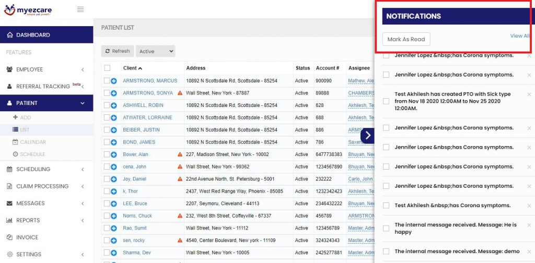Check the 'He is happy' notification checkbox
Image resolution: width=535 pixels, height=263 pixels.
tap(386, 229)
